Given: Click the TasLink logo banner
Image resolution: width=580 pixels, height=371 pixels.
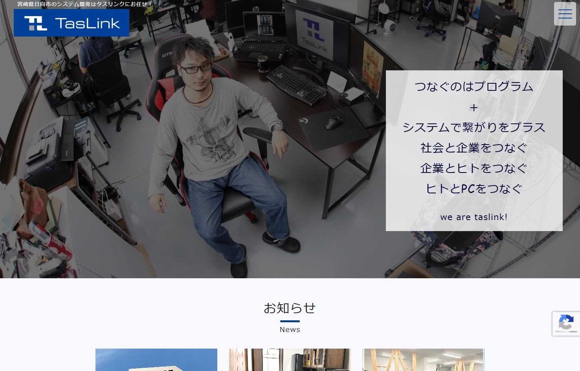Looking at the screenshot, I should 72,23.
